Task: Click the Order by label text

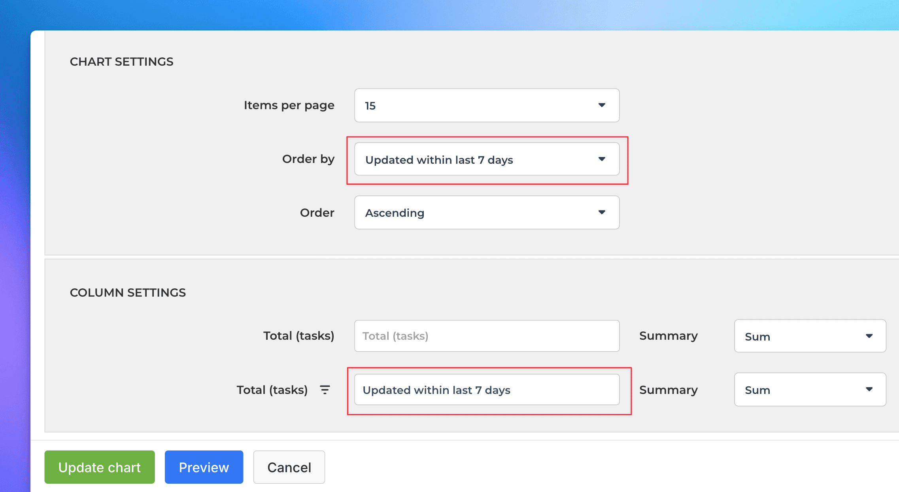Action: point(308,159)
